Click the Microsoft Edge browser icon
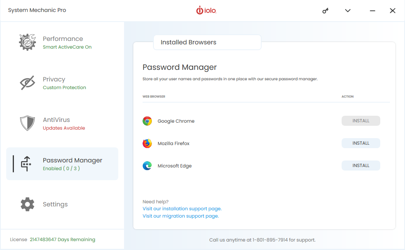Viewport: 405px width, 250px height. pyautogui.click(x=147, y=166)
